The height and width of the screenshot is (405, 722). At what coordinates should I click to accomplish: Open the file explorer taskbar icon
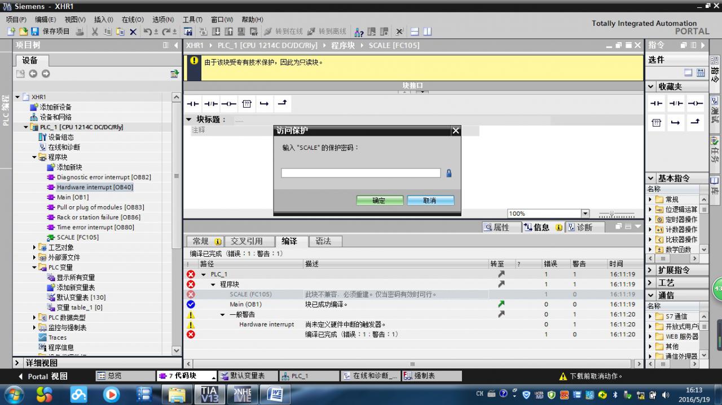tap(177, 394)
